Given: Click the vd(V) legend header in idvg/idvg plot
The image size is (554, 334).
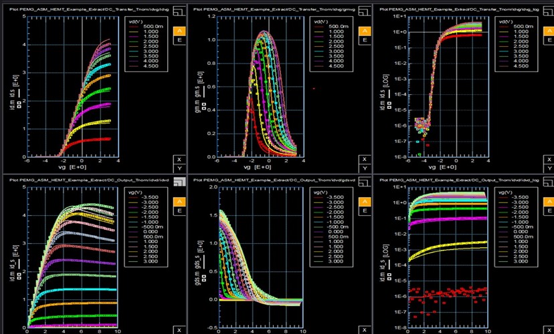Looking at the screenshot, I should tap(136, 21).
